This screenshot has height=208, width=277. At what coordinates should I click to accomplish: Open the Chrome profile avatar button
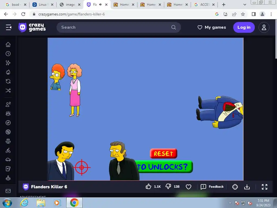262,14
